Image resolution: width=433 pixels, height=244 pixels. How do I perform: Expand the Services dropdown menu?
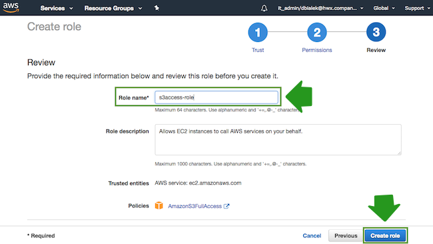(57, 8)
